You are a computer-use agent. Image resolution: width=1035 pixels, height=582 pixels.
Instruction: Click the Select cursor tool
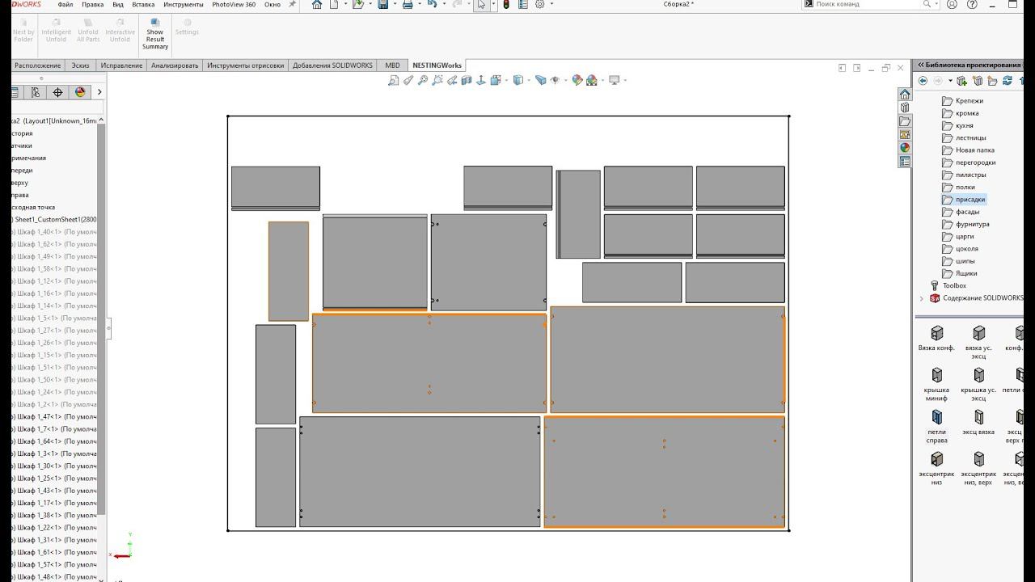(x=481, y=4)
